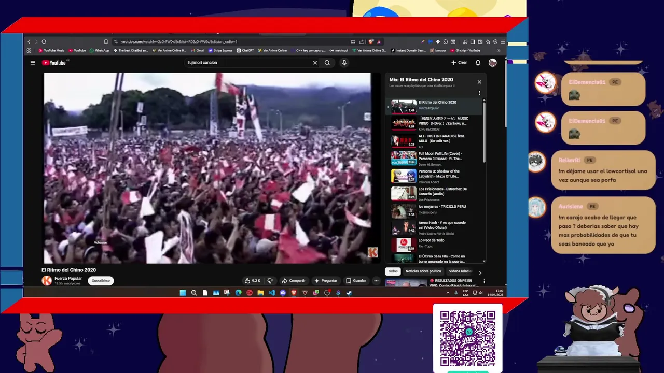Screen dimensions: 664x373
Task: Open Windows taskbar search
Action: pyautogui.click(x=194, y=293)
